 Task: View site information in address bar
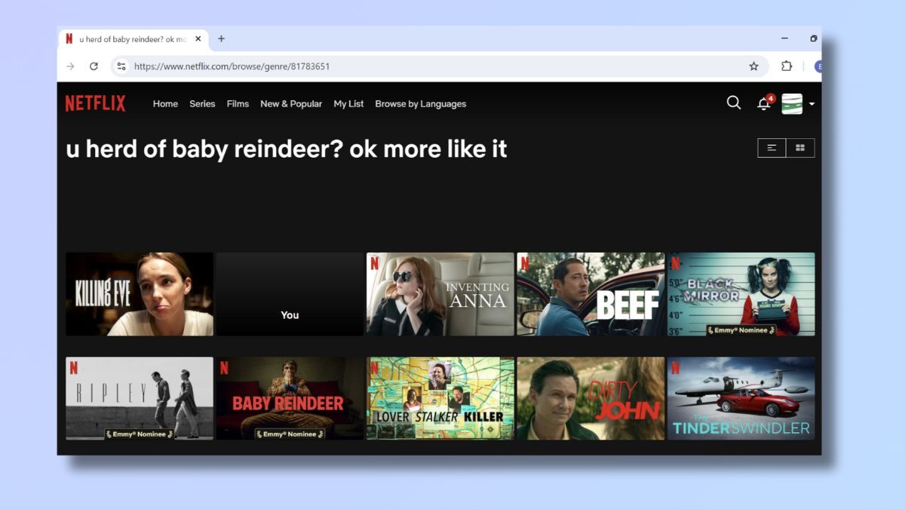pos(121,66)
